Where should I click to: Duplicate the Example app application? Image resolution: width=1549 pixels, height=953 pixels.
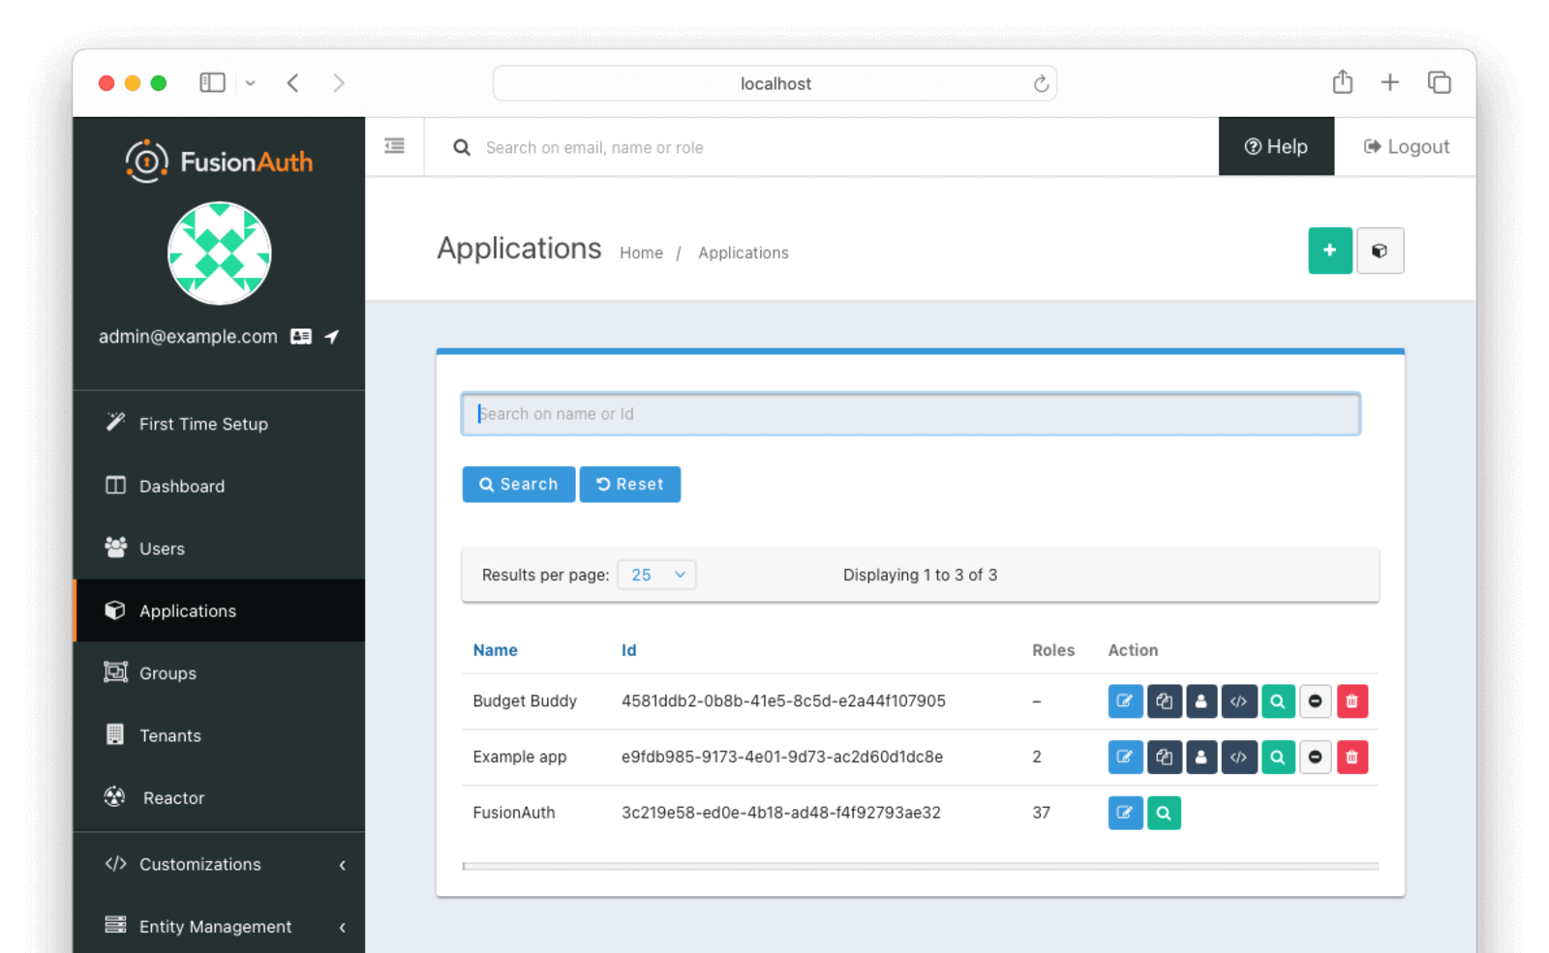tap(1164, 758)
